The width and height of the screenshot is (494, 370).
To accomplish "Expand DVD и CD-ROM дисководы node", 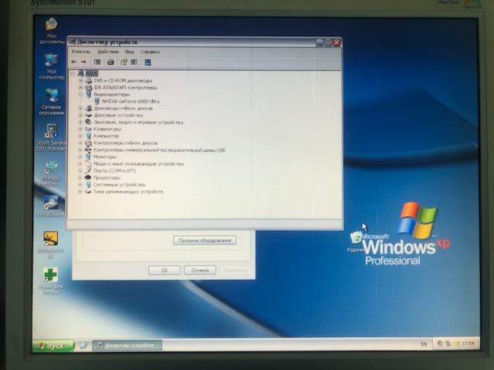I will pyautogui.click(x=80, y=80).
